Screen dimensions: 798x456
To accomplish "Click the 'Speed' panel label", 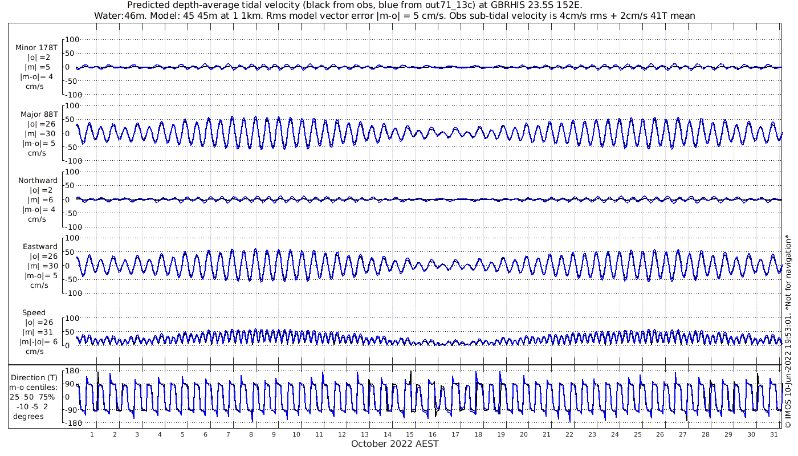I will tap(34, 313).
